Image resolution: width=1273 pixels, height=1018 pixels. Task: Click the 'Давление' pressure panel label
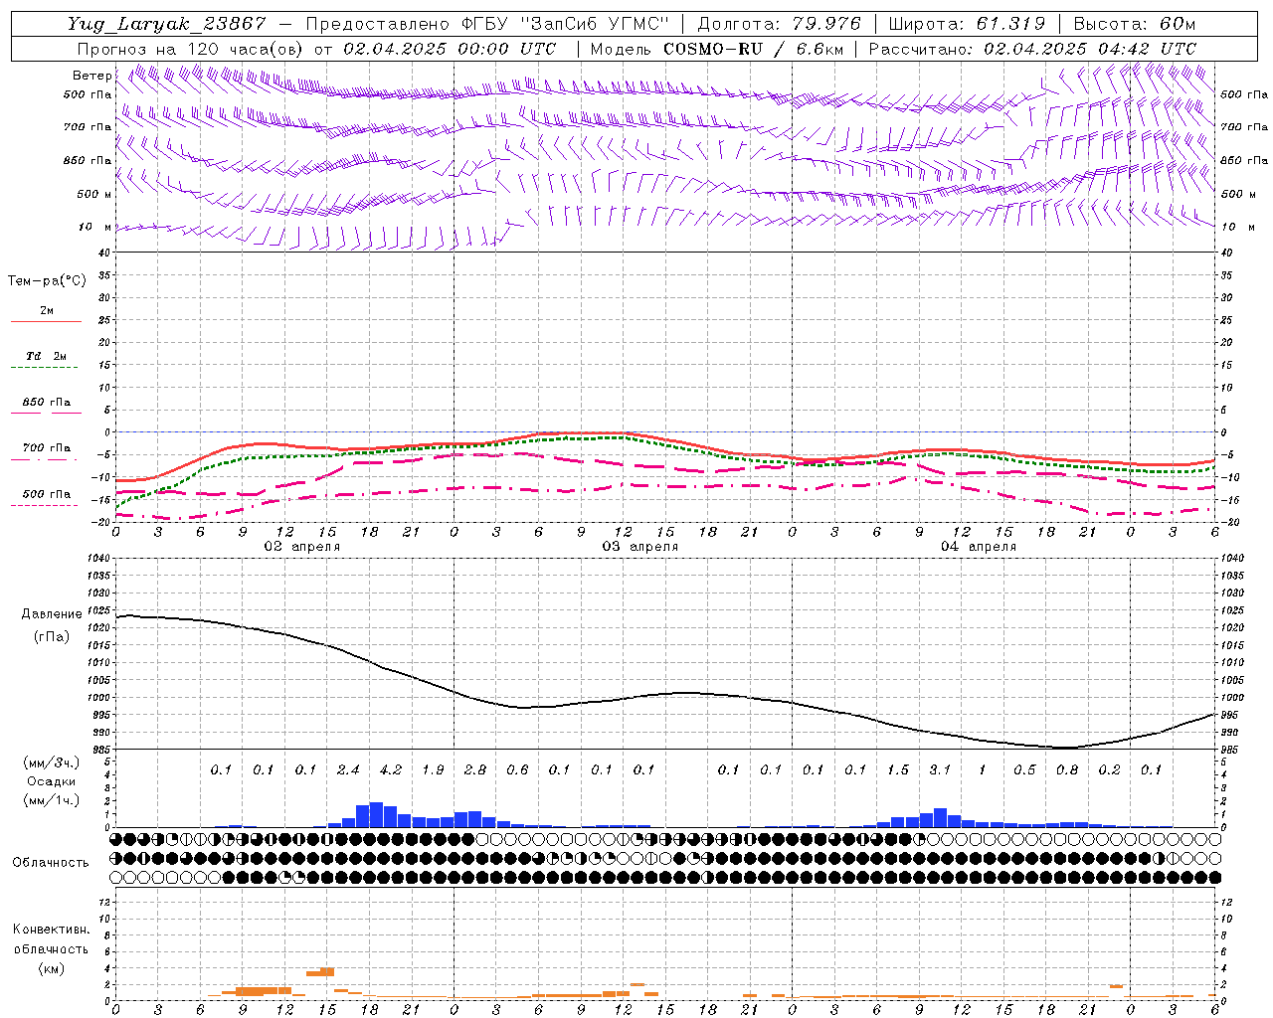(x=51, y=614)
